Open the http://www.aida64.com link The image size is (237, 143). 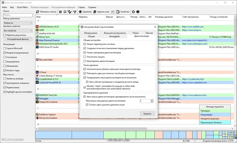193,27
